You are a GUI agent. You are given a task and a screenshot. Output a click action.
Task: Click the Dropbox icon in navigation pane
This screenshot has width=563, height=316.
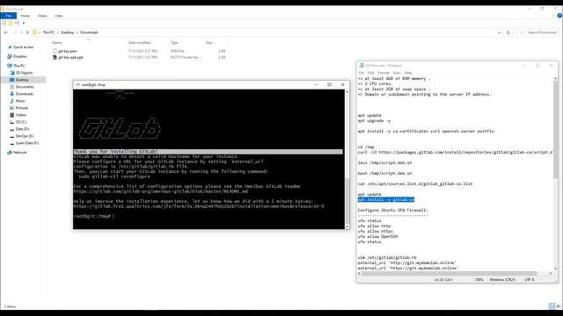point(10,56)
